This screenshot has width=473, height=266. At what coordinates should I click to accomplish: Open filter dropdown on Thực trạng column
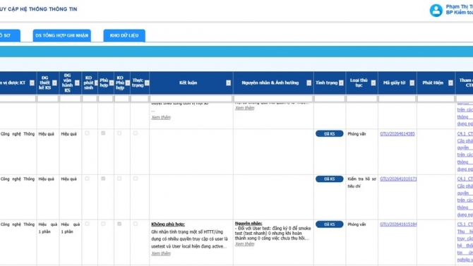(x=147, y=83)
